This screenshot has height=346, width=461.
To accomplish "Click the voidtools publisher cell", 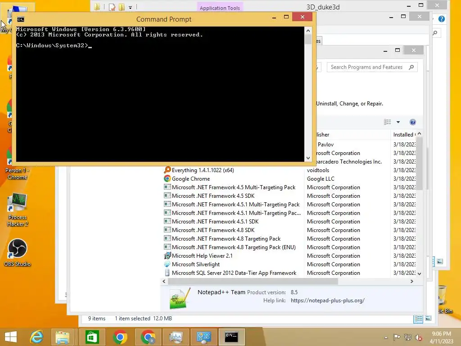I will pyautogui.click(x=318, y=170).
